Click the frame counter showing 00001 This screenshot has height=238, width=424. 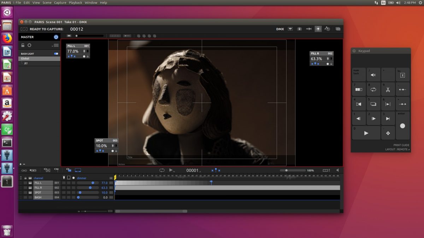pos(193,170)
